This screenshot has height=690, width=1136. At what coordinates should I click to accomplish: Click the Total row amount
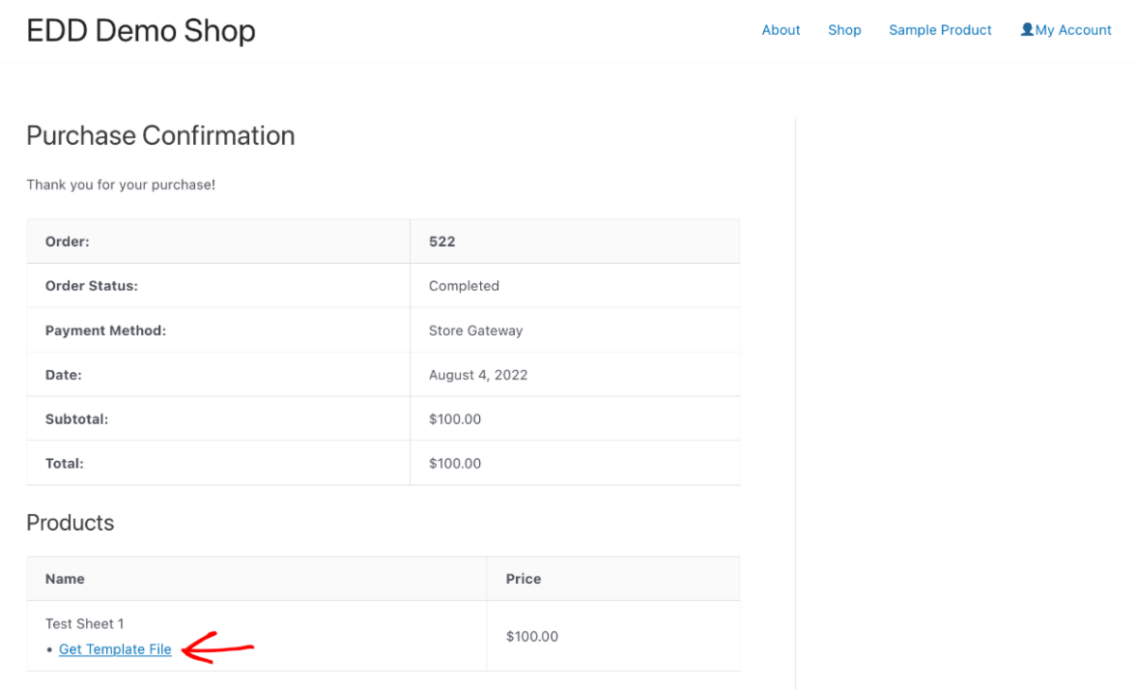454,464
